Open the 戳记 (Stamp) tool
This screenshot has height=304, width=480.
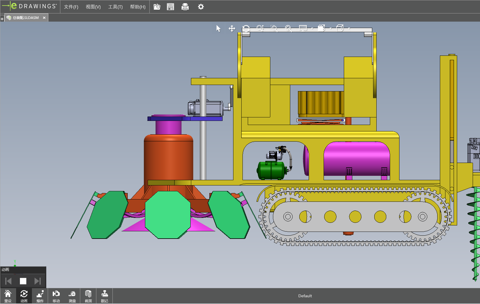(x=104, y=296)
